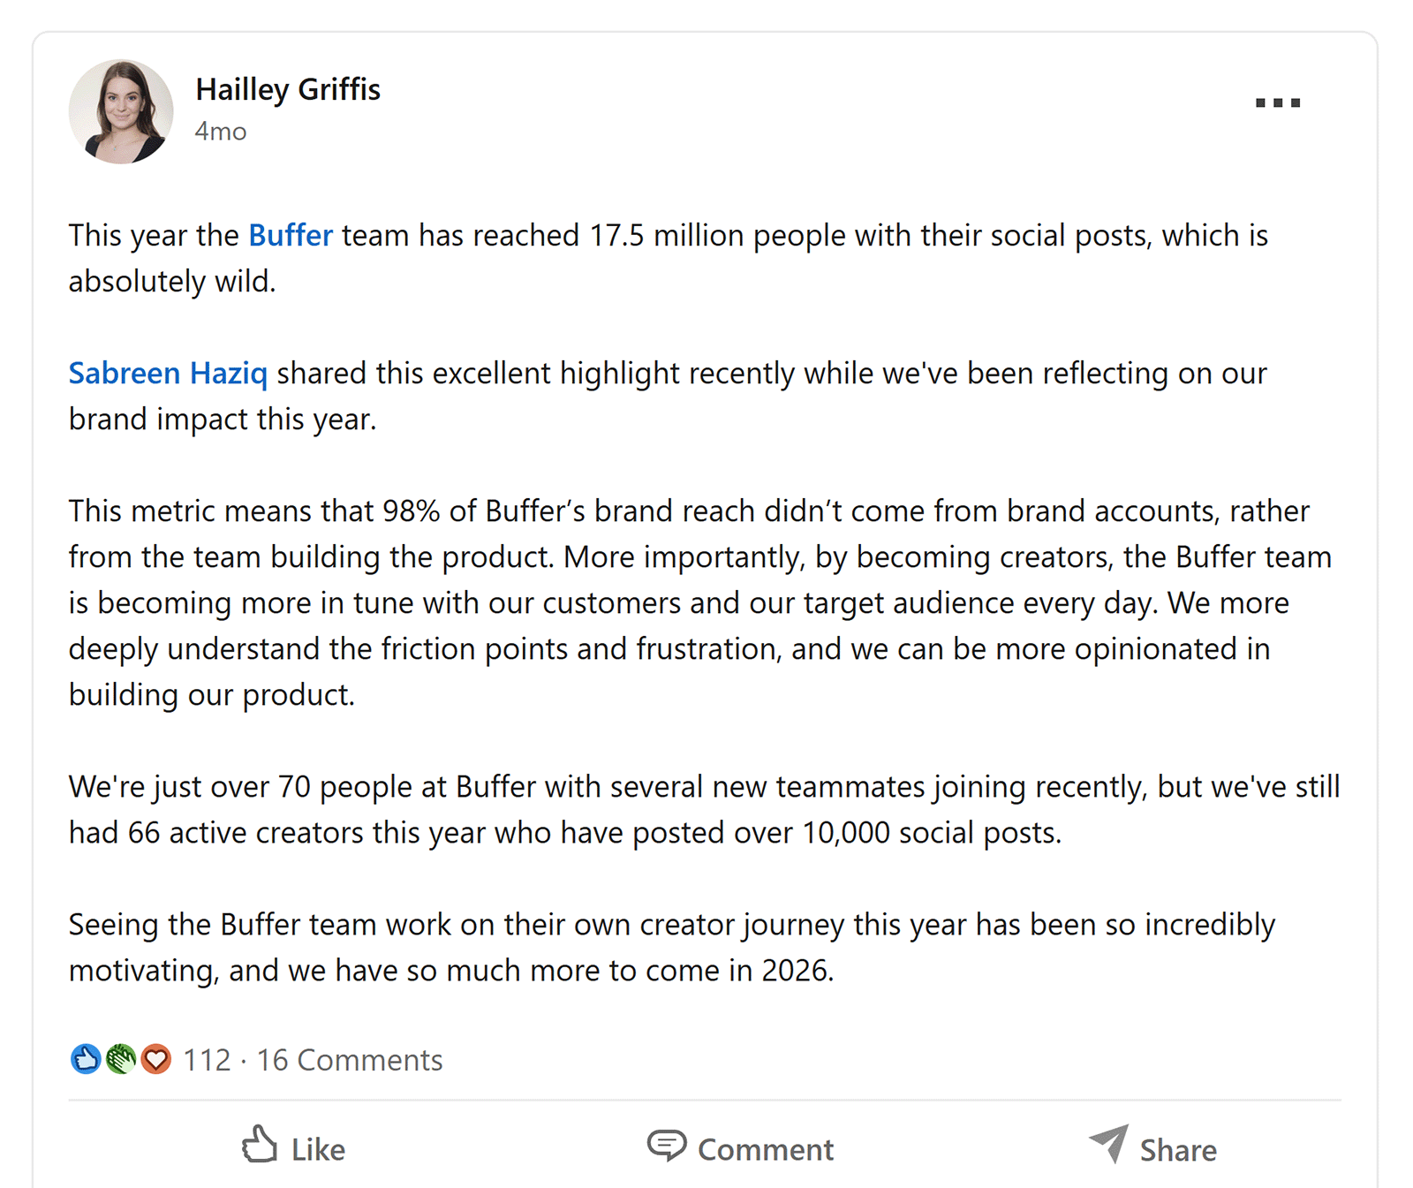Click the paragraph starting "This metric means"
Image resolution: width=1413 pixels, height=1188 pixels.
[689, 603]
